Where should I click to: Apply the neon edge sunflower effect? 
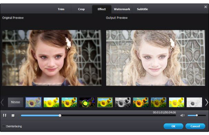tap(87, 102)
